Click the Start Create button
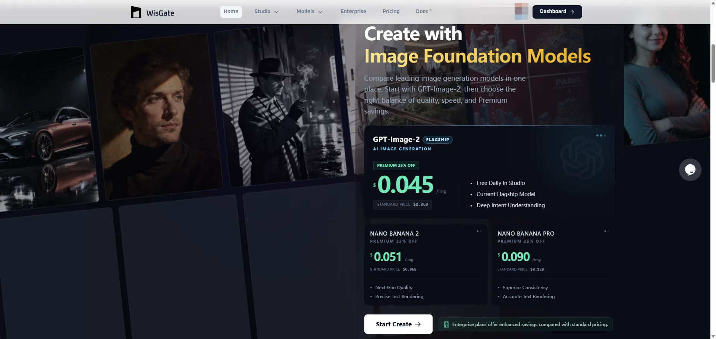 pos(398,324)
